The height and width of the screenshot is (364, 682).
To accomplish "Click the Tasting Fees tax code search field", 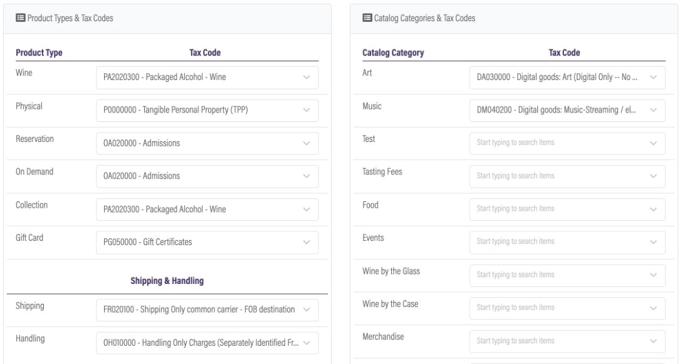I will [x=558, y=176].
